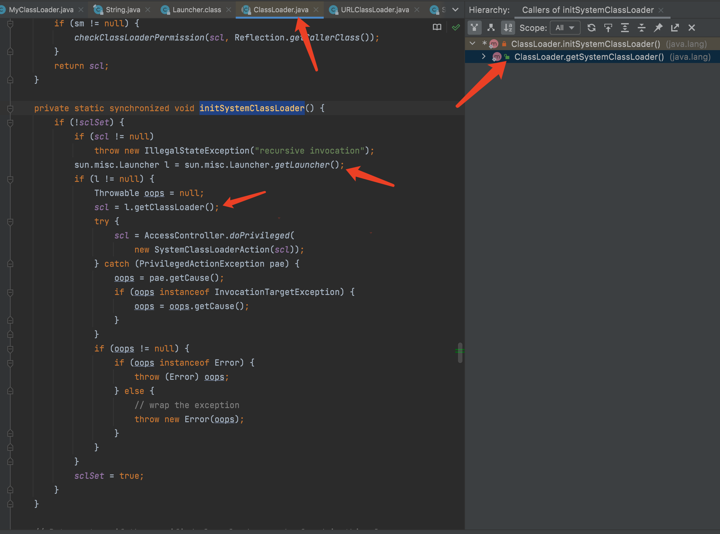Click the URLClassLoader.java file type icon
This screenshot has height=534, width=720.
334,10
